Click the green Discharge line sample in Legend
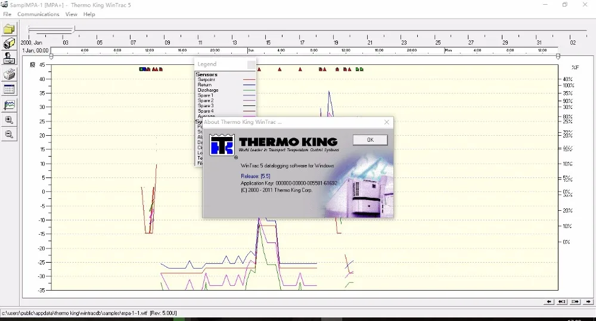Image resolution: width=596 pixels, height=321 pixels. pyautogui.click(x=249, y=90)
